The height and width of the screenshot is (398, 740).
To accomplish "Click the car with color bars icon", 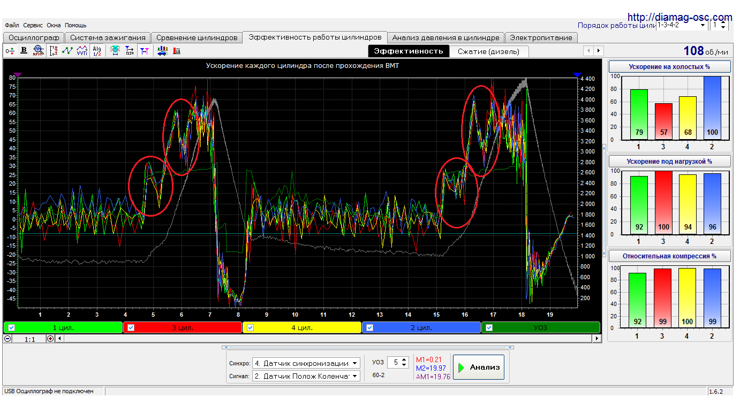I will coord(162,51).
